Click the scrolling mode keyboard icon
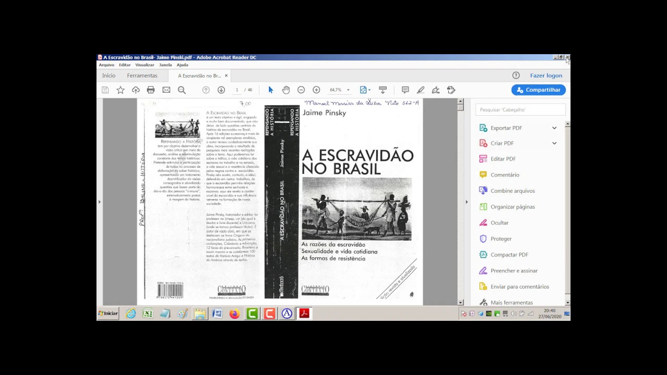 [x=382, y=90]
